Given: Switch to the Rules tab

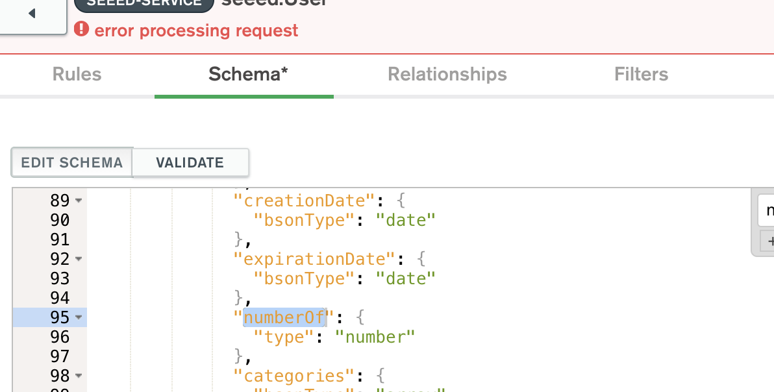Looking at the screenshot, I should click(77, 75).
